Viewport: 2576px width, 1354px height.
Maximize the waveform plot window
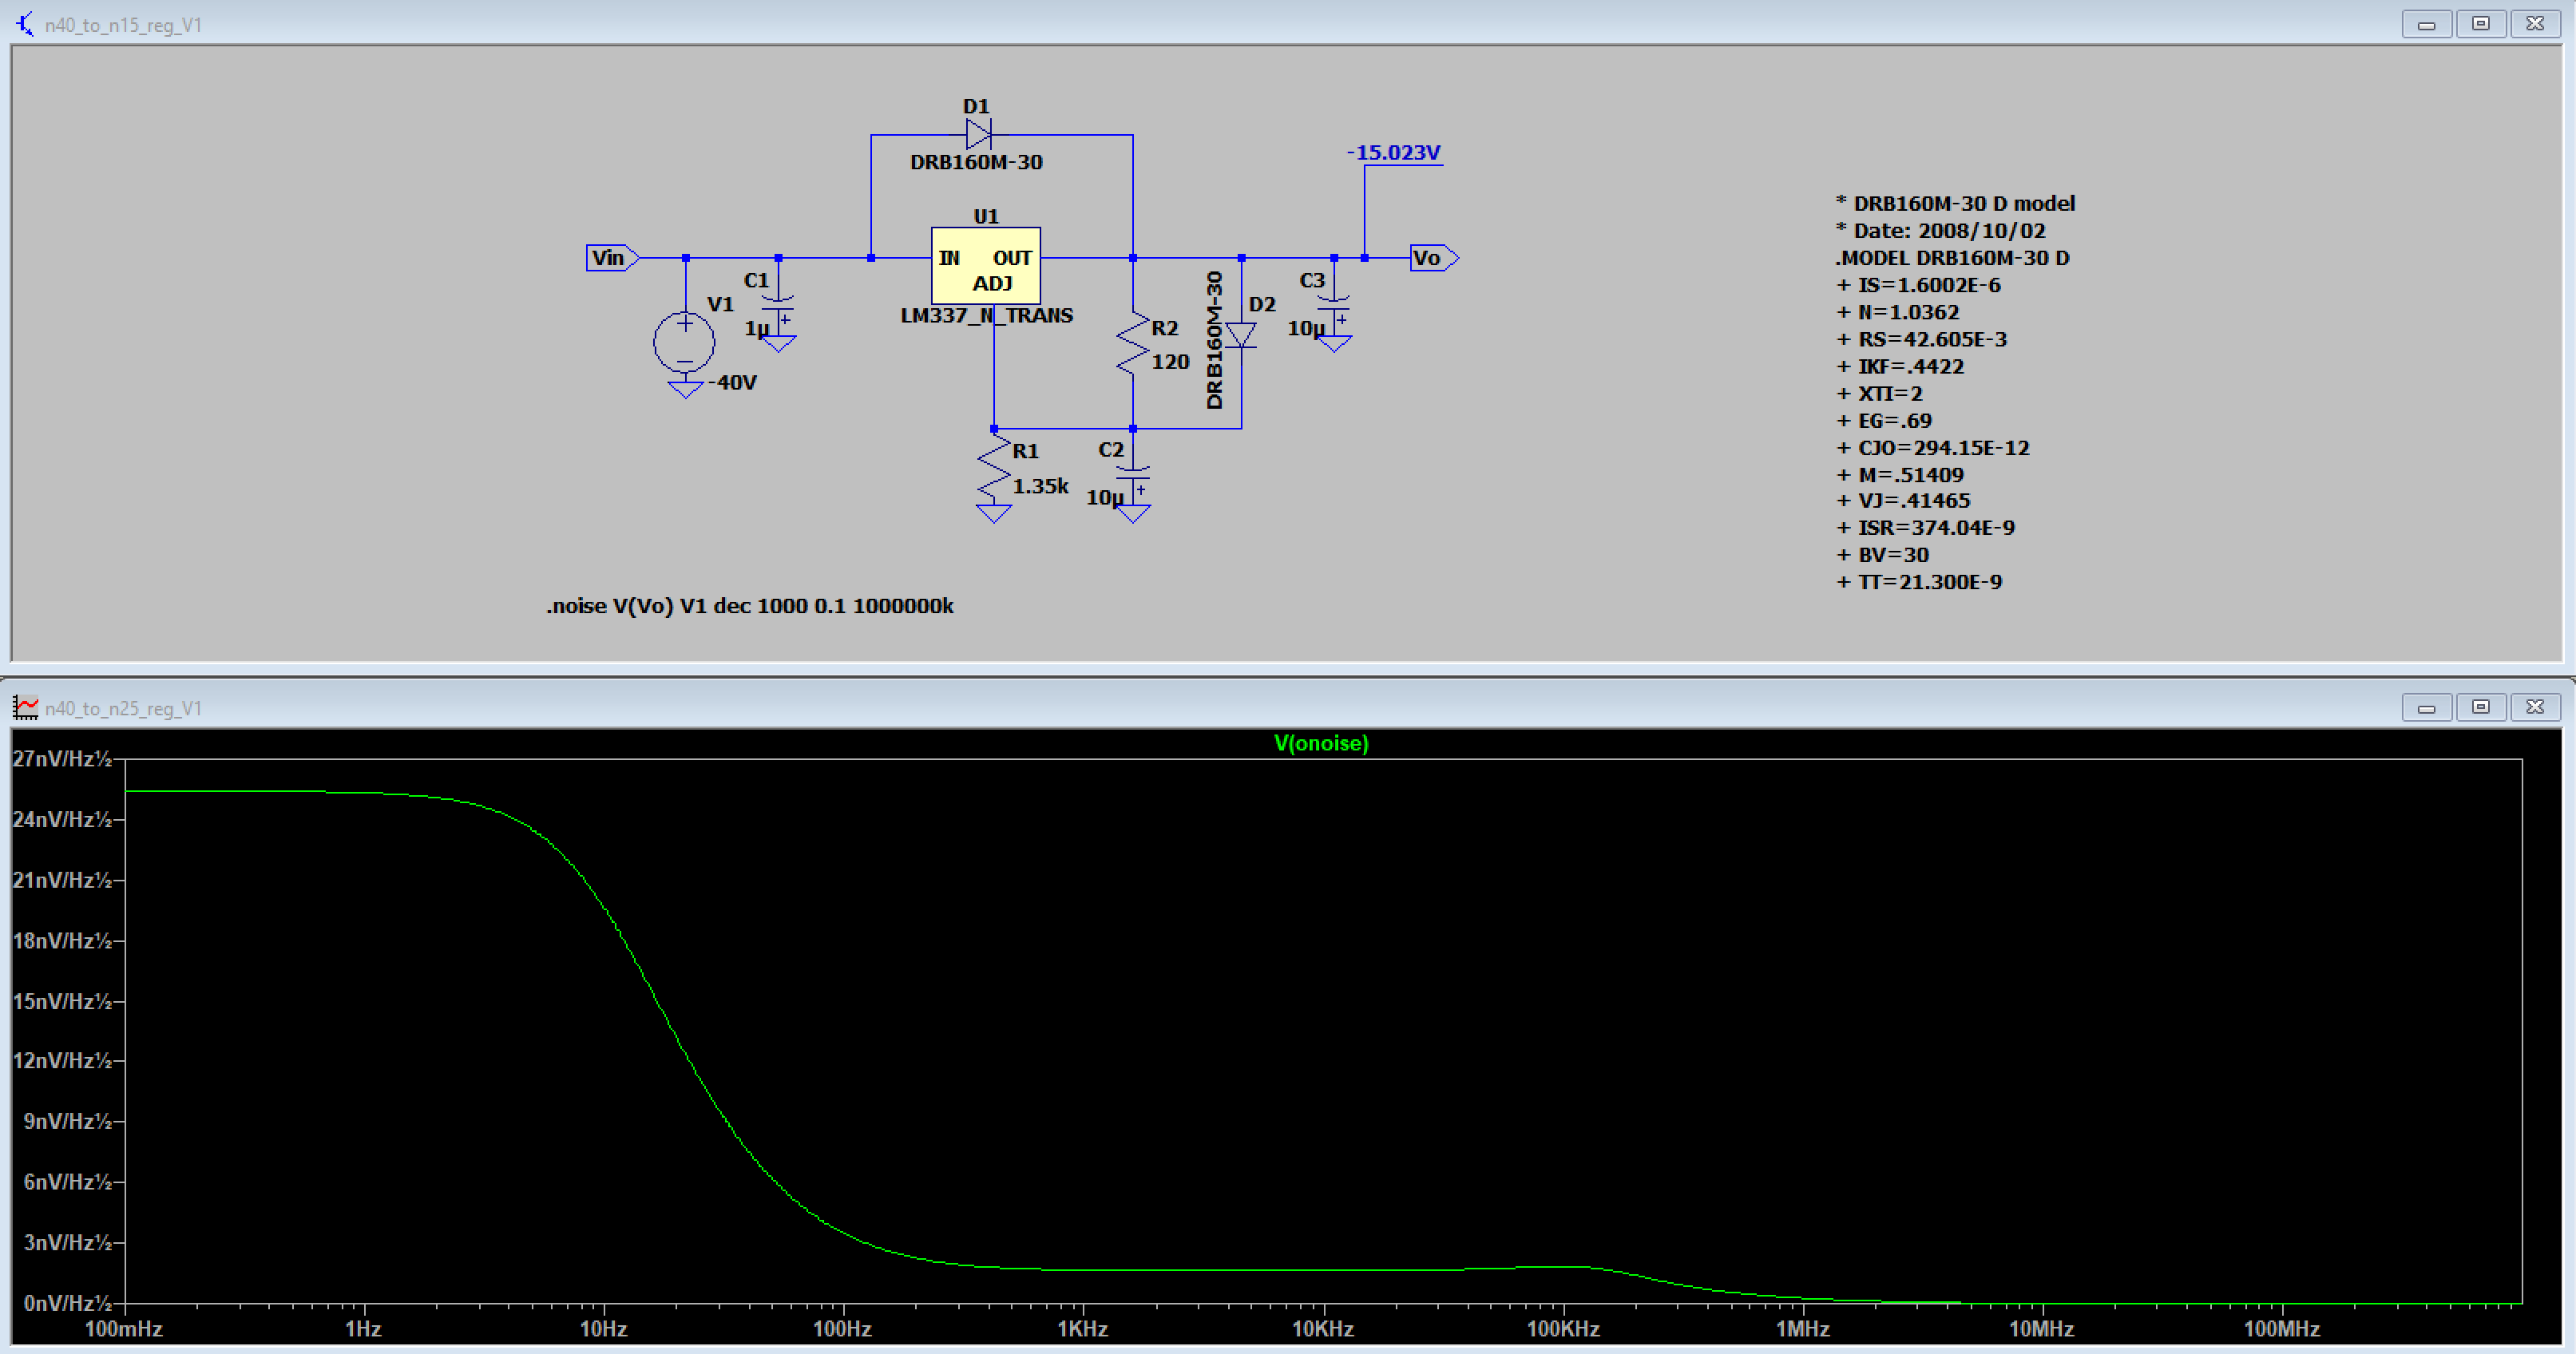pyautogui.click(x=2481, y=707)
